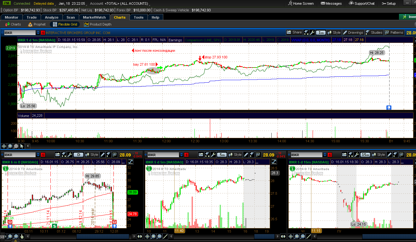416x242 pixels.
Task: Select trendline drawing tool on 5m chart
Action: coord(165,236)
